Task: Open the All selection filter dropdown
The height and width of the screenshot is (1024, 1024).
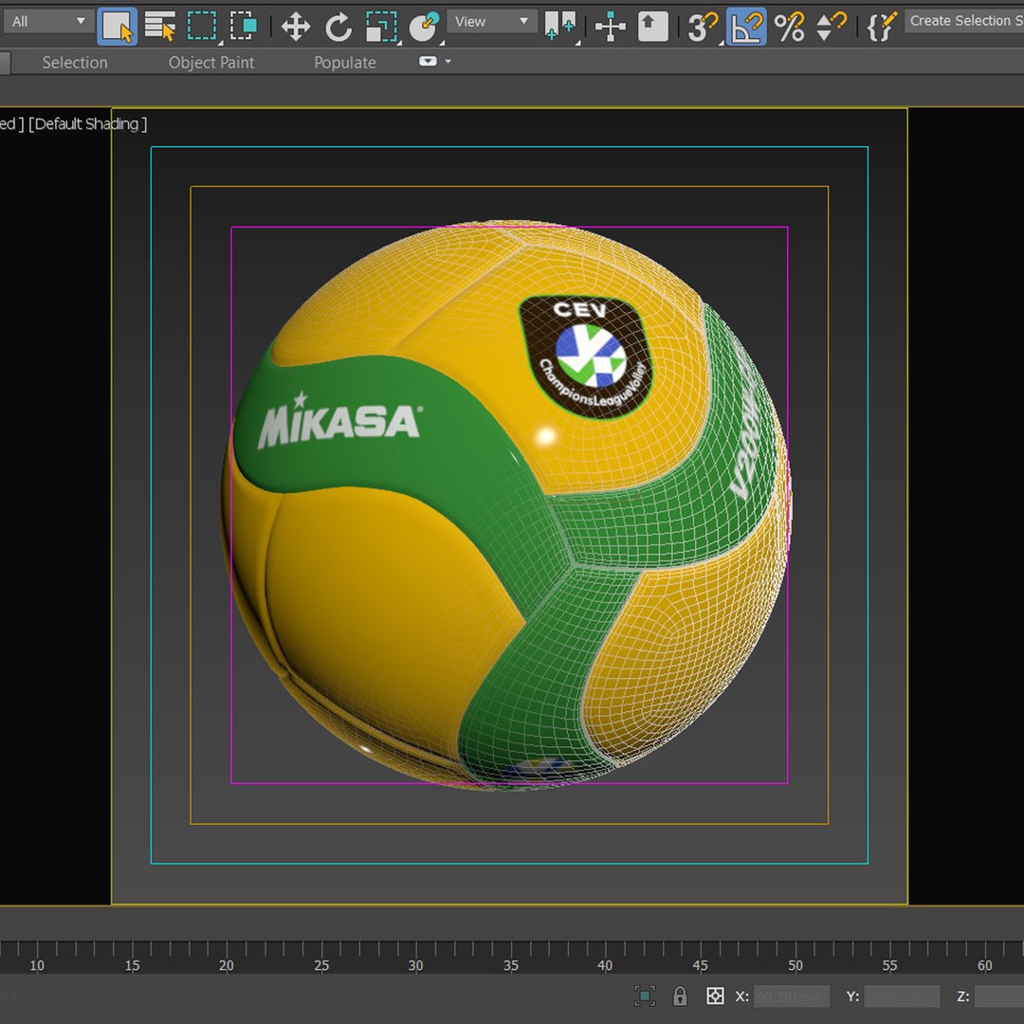Action: 47,22
